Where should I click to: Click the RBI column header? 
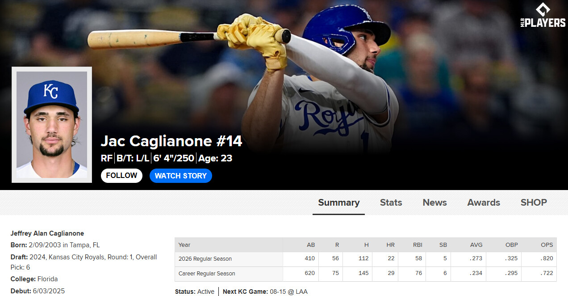pyautogui.click(x=418, y=245)
